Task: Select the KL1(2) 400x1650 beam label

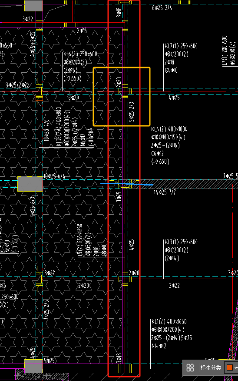Action: 169,322
